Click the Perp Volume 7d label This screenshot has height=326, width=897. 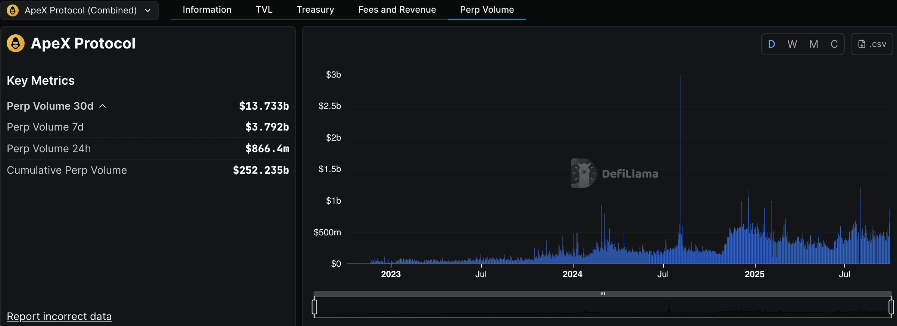coord(45,127)
